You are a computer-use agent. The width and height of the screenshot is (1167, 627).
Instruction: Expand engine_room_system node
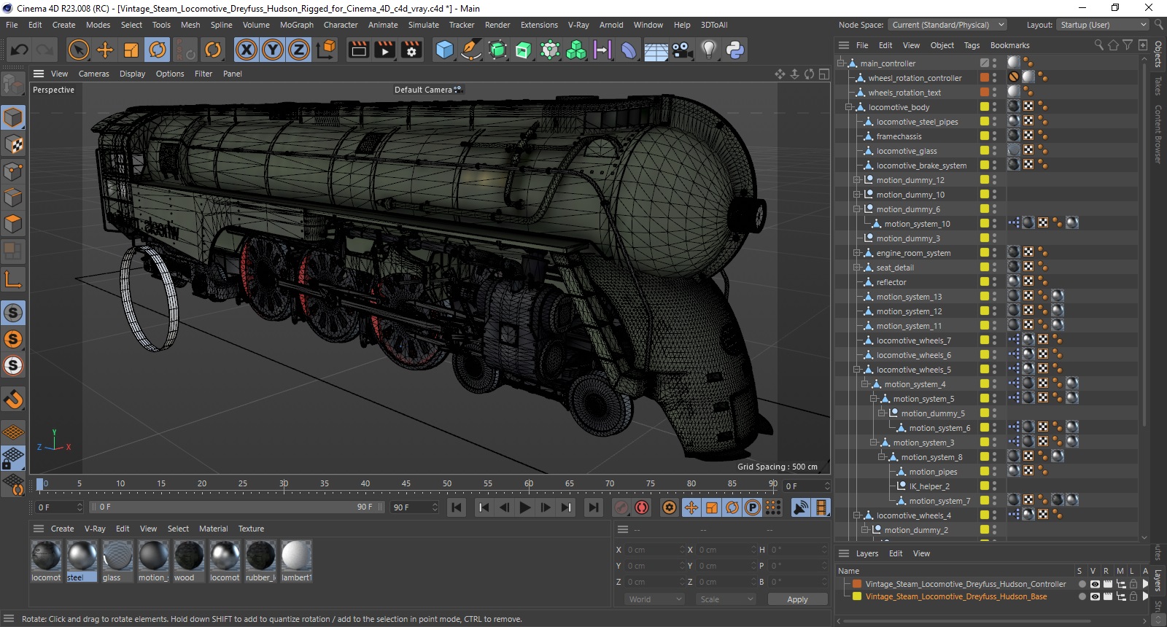point(857,253)
